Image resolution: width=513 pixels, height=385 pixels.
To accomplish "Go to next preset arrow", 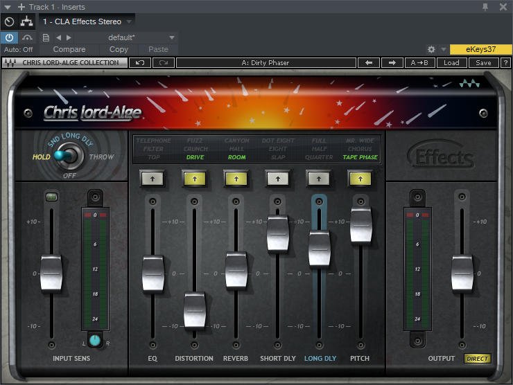I will (x=69, y=37).
